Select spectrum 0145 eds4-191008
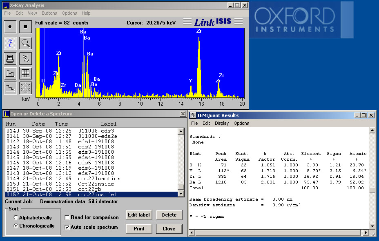This screenshot has height=241, width=379. (91, 157)
